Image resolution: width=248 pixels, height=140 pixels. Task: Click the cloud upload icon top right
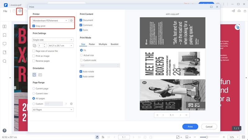coord(239,11)
